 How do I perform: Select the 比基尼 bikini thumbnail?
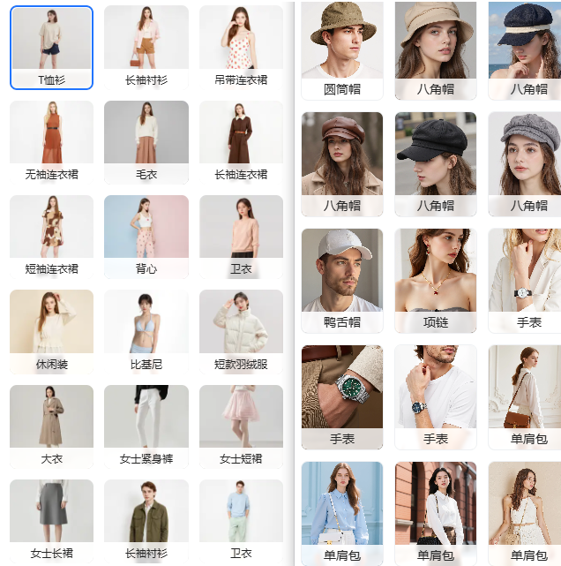(x=146, y=331)
